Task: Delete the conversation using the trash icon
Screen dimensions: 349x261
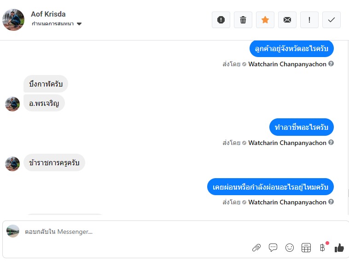Action: [243, 20]
